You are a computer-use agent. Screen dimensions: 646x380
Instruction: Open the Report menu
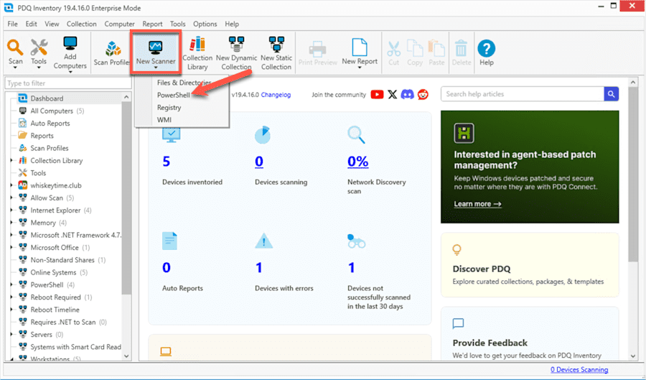152,24
